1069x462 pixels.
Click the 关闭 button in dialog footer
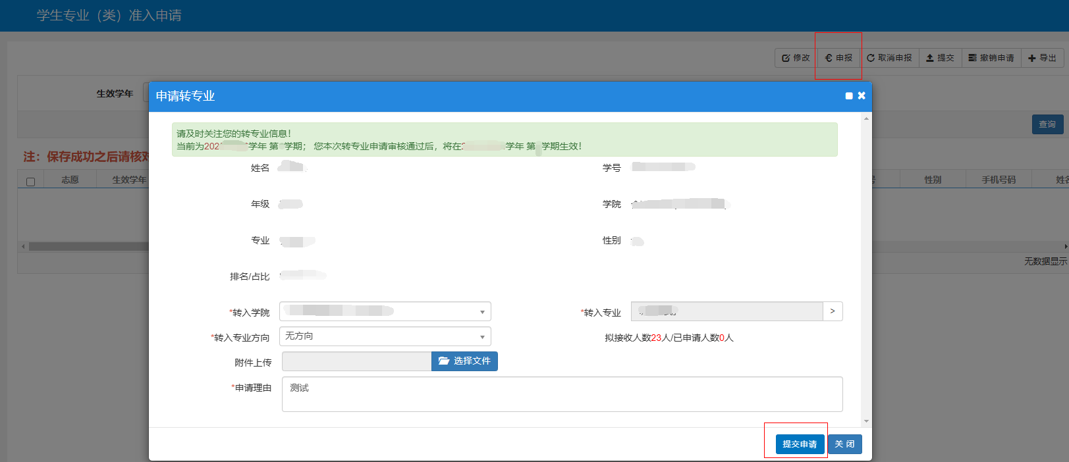point(844,444)
